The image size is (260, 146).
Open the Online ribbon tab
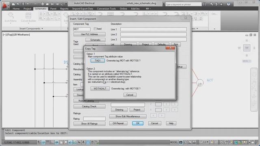click(123, 9)
